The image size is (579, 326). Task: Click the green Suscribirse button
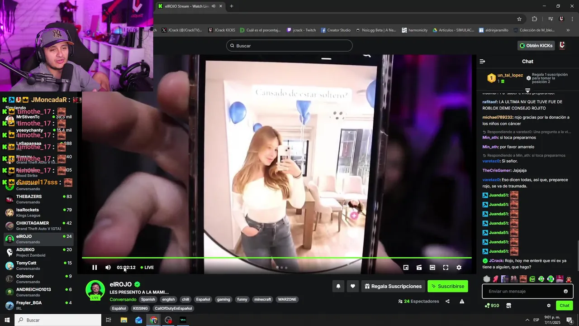[448, 286]
